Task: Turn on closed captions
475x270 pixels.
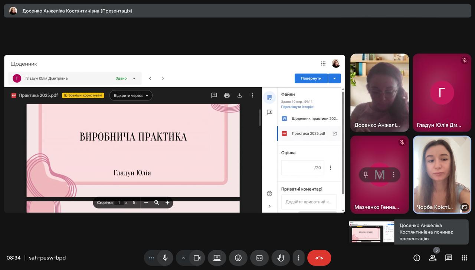Action: (x=259, y=258)
